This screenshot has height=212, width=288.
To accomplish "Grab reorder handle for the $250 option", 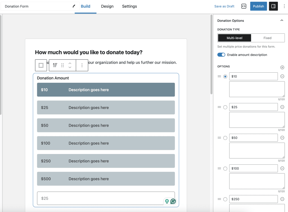I will click(x=219, y=199).
